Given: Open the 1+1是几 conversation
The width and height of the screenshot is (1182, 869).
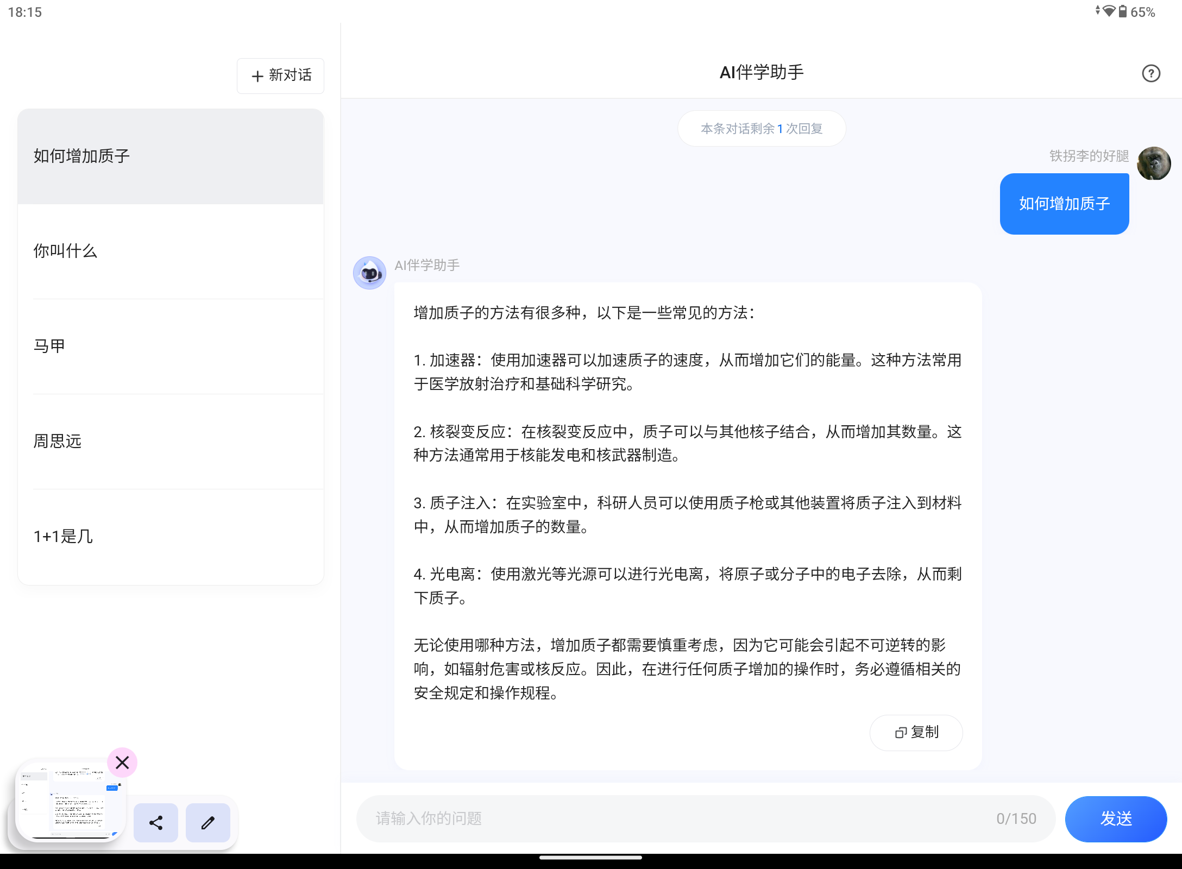Looking at the screenshot, I should click(171, 537).
